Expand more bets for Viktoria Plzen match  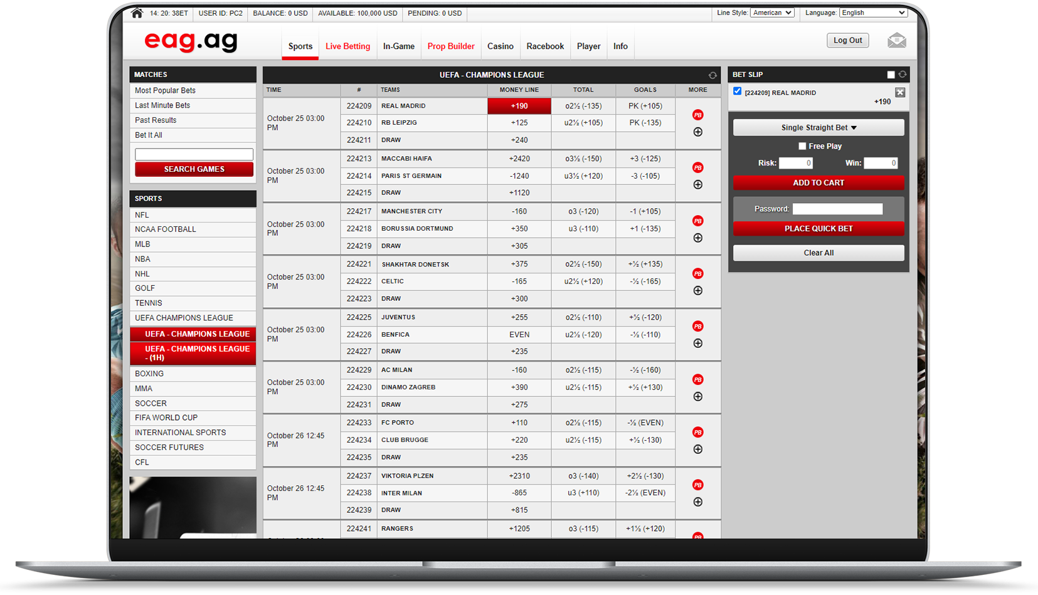697,502
